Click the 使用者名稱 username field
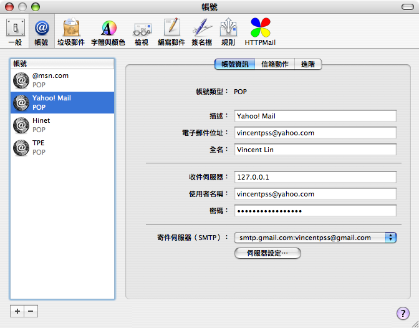The image size is (419, 328). 315,194
